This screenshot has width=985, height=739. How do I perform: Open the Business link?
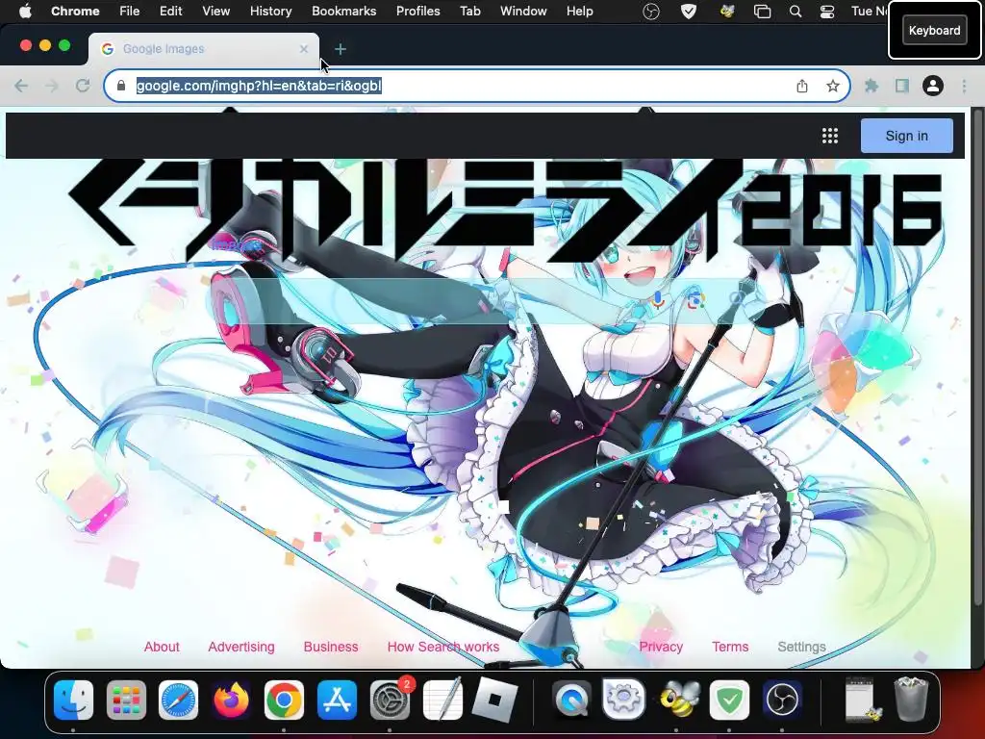(x=331, y=647)
